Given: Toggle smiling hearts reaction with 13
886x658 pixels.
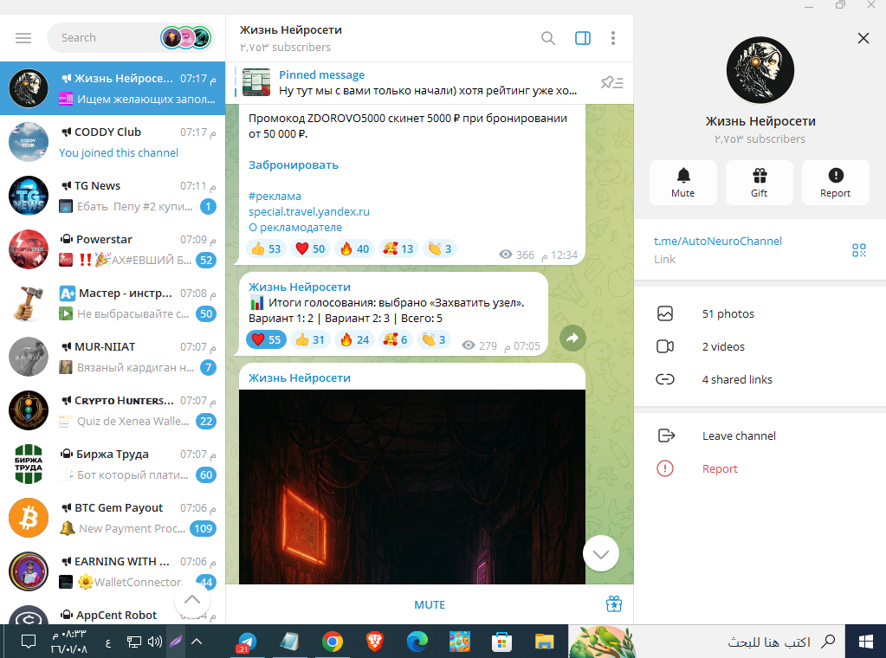Looking at the screenshot, I should [x=398, y=248].
